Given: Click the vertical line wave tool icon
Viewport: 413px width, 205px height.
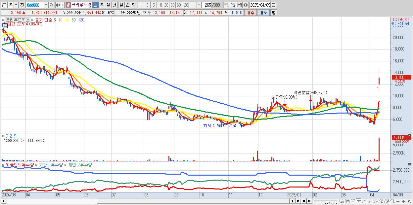Looking at the screenshot, I should 370,201.
